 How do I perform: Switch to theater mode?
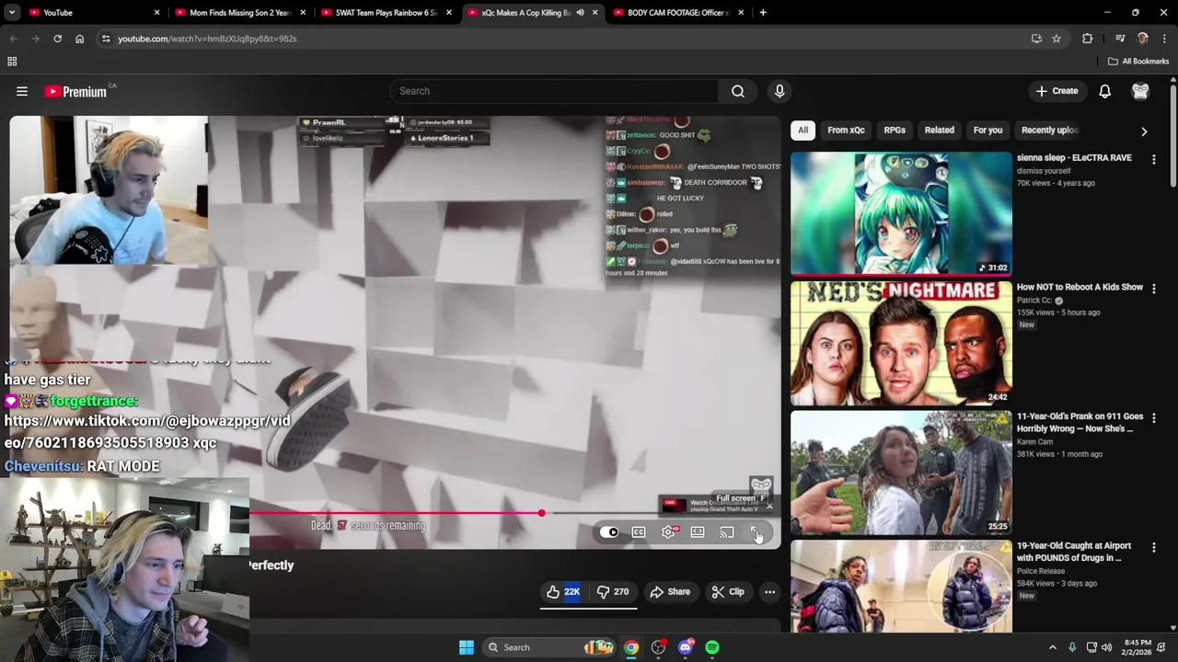coord(698,532)
